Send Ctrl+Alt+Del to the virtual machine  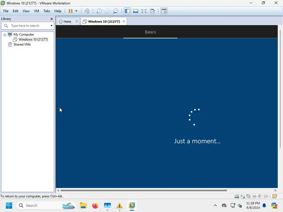87,11
